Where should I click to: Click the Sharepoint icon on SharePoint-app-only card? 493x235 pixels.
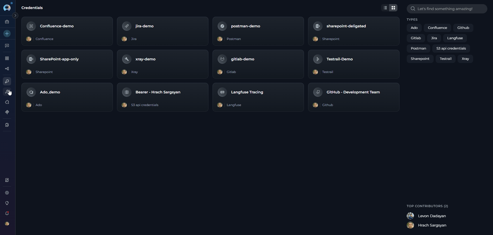point(31,59)
